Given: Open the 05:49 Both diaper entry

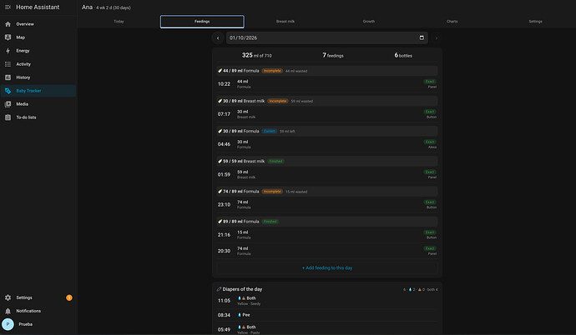Looking at the screenshot, I should [327, 329].
